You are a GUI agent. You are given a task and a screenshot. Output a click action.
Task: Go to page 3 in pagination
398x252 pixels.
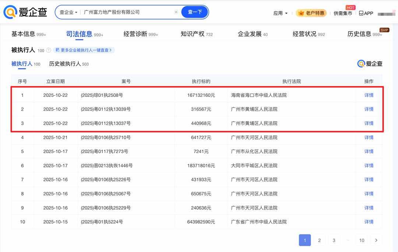(x=334, y=240)
